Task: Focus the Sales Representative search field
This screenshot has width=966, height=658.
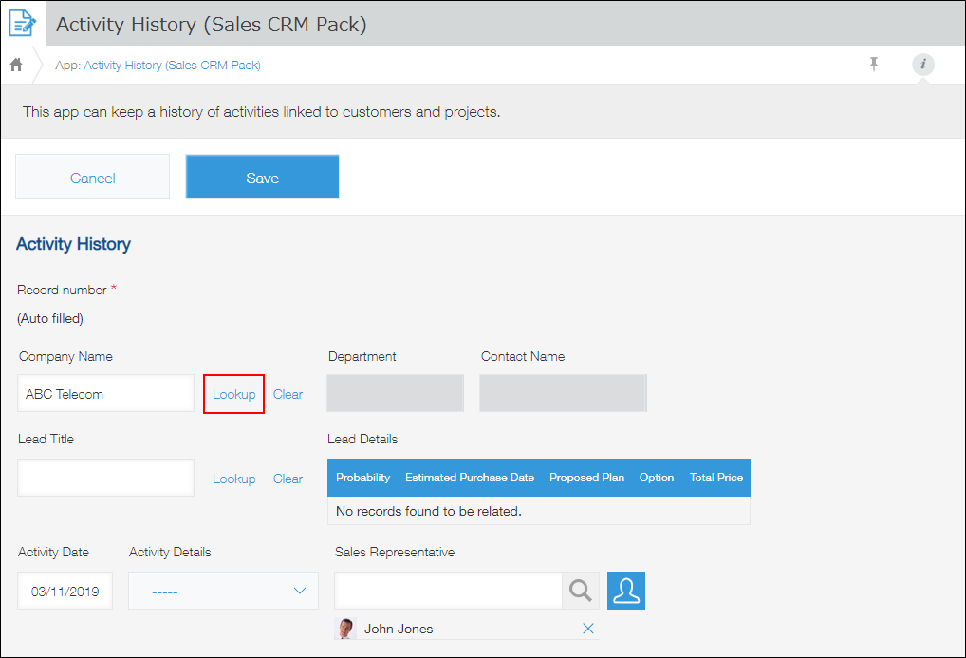Action: [449, 591]
